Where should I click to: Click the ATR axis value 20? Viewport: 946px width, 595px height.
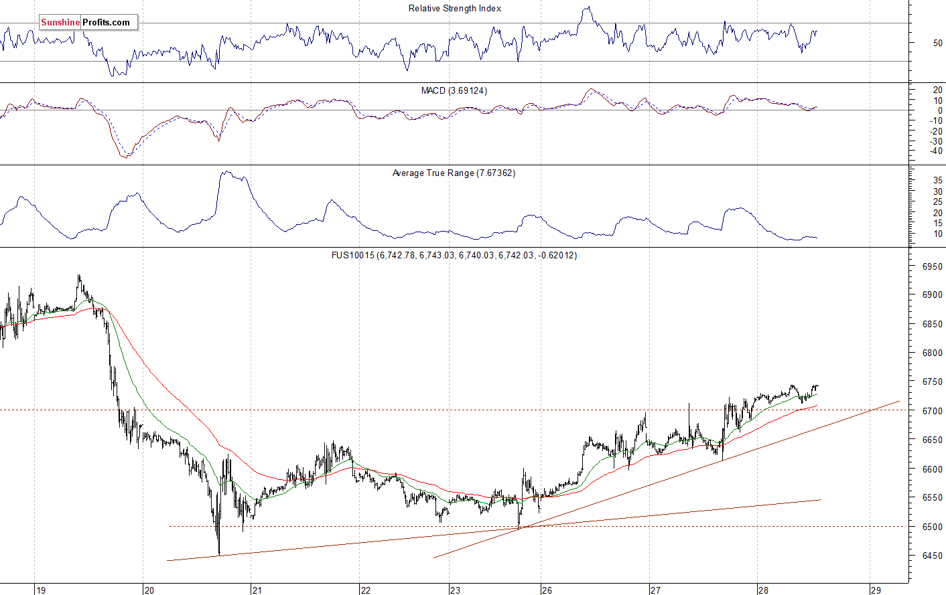937,213
